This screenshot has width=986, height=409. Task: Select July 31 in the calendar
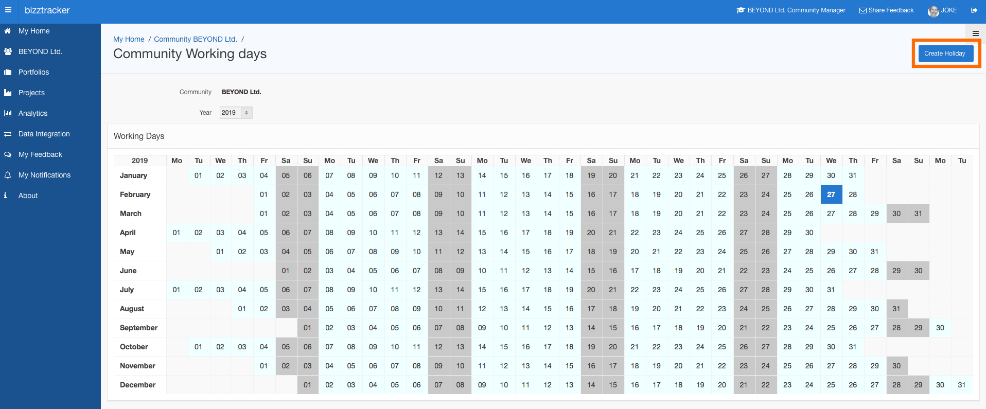pos(831,290)
